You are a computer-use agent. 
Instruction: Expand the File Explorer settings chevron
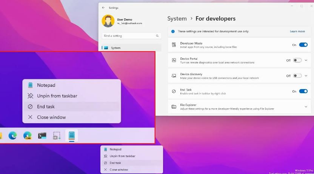[x=306, y=107]
